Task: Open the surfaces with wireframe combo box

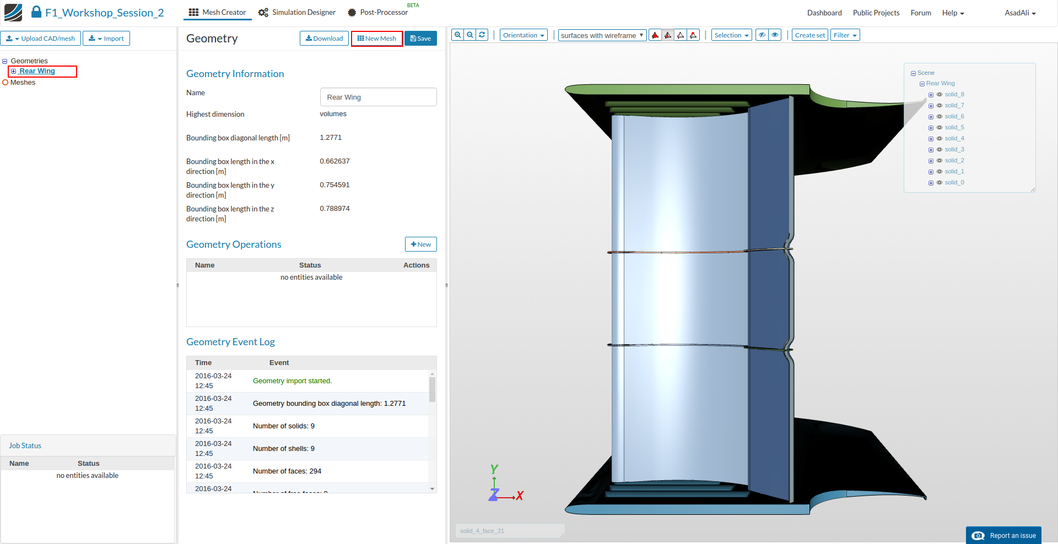Action: pyautogui.click(x=602, y=36)
